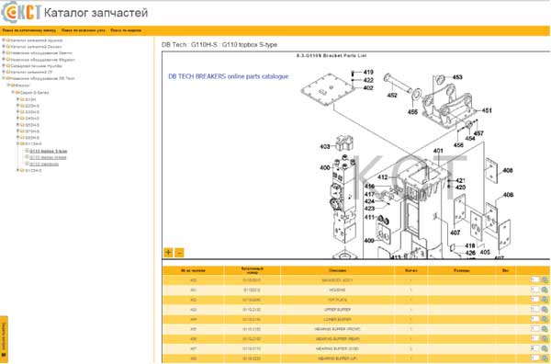Collapse the G110H-S model node

18,143
